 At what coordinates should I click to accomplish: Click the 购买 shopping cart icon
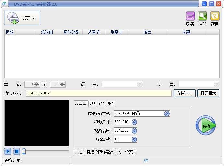[190, 16]
